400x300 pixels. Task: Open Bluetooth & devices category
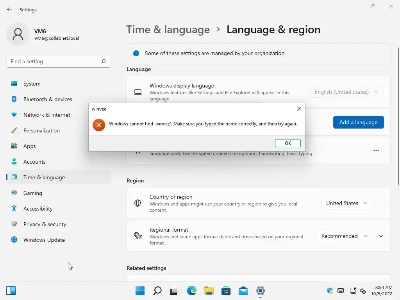pyautogui.click(x=59, y=99)
